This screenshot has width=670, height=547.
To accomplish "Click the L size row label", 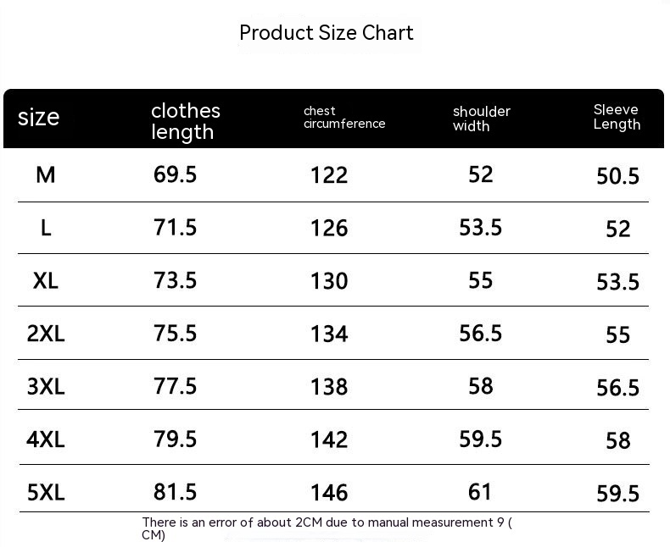I will [x=46, y=227].
